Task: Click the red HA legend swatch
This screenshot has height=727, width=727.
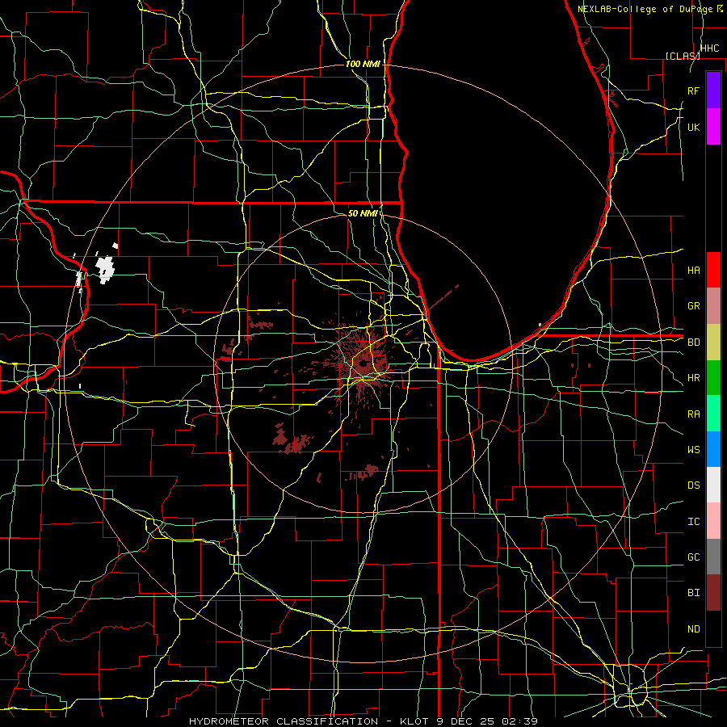Action: pyautogui.click(x=713, y=270)
